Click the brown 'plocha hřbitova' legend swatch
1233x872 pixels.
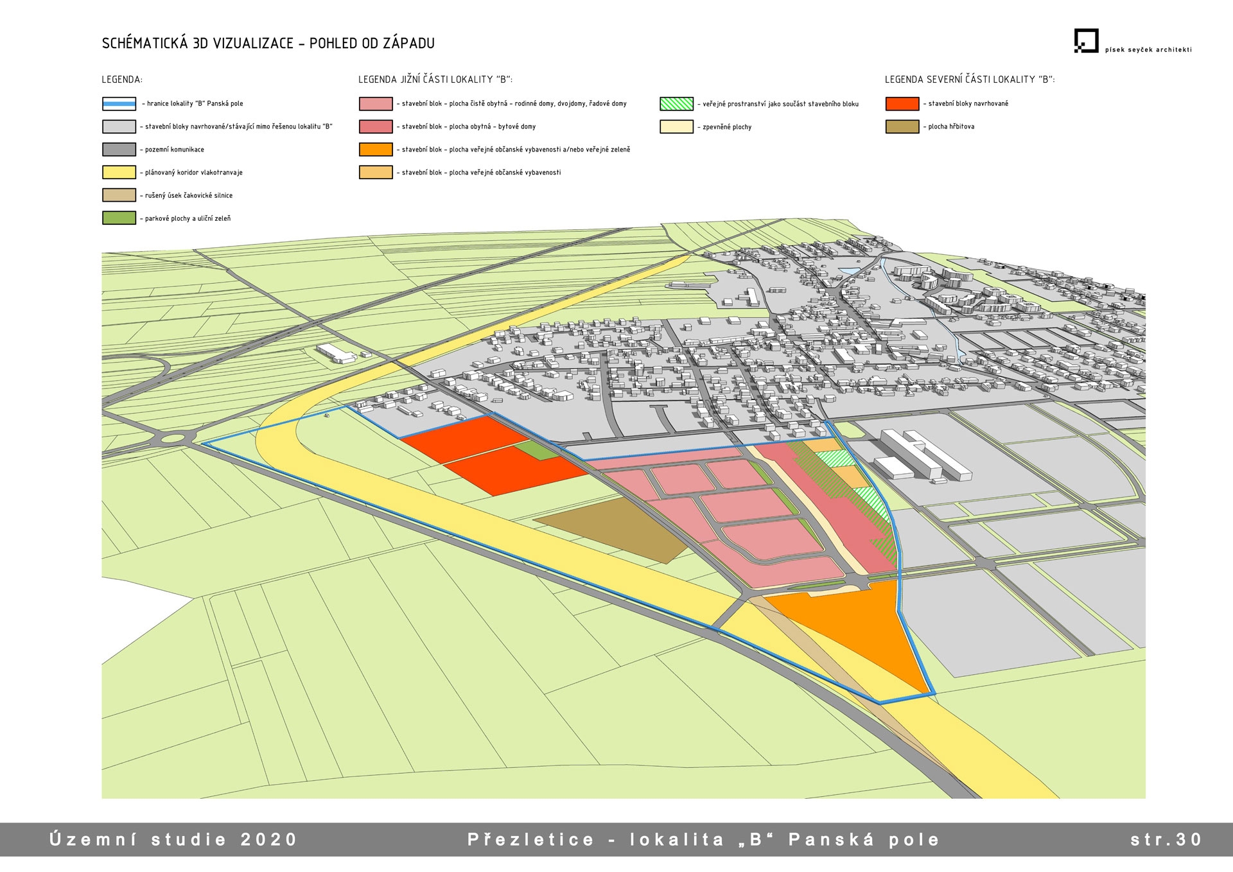(x=902, y=127)
